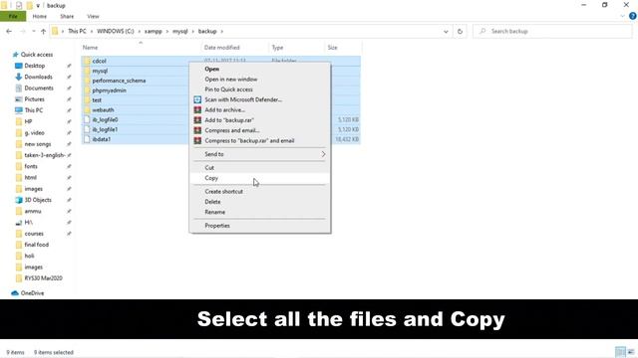Viewport: 638px width, 358px height.
Task: Click the Back navigation arrow
Action: [x=9, y=31]
